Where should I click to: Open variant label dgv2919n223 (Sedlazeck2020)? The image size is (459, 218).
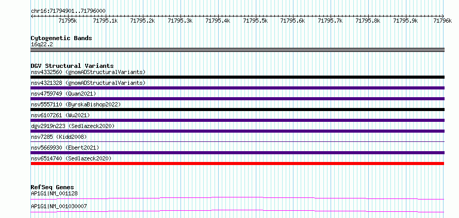click(x=73, y=126)
